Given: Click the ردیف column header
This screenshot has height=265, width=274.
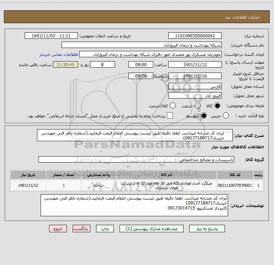Looking at the screenshot, I should tap(258, 175).
